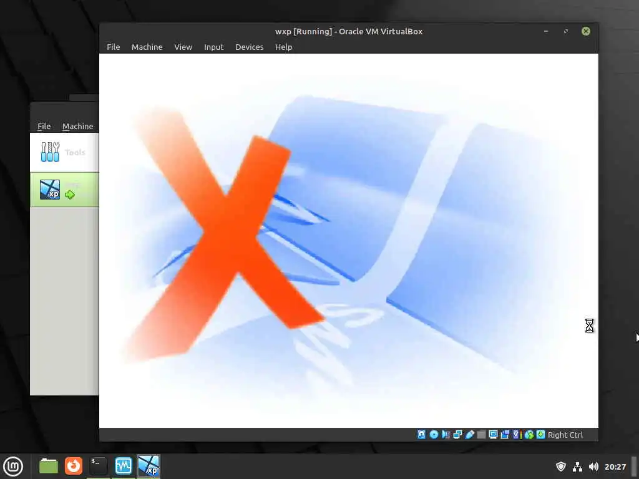
Task: Click the recording status icon
Action: point(505,435)
